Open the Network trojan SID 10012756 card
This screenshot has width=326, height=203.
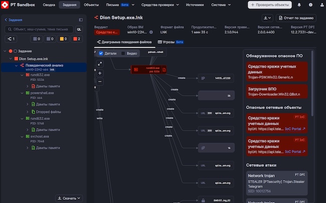[x=277, y=183]
